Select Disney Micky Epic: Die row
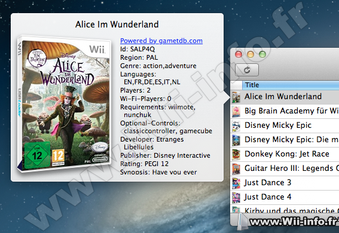339x233 pixels. [x=285, y=139]
